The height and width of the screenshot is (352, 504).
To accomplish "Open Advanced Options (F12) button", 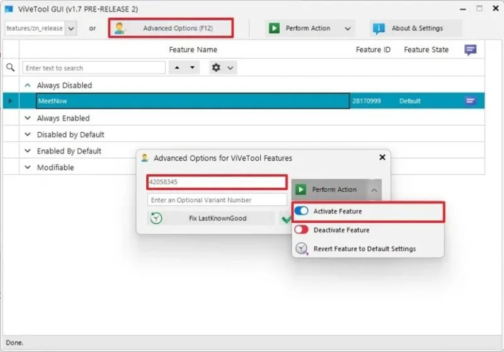I will pos(171,28).
